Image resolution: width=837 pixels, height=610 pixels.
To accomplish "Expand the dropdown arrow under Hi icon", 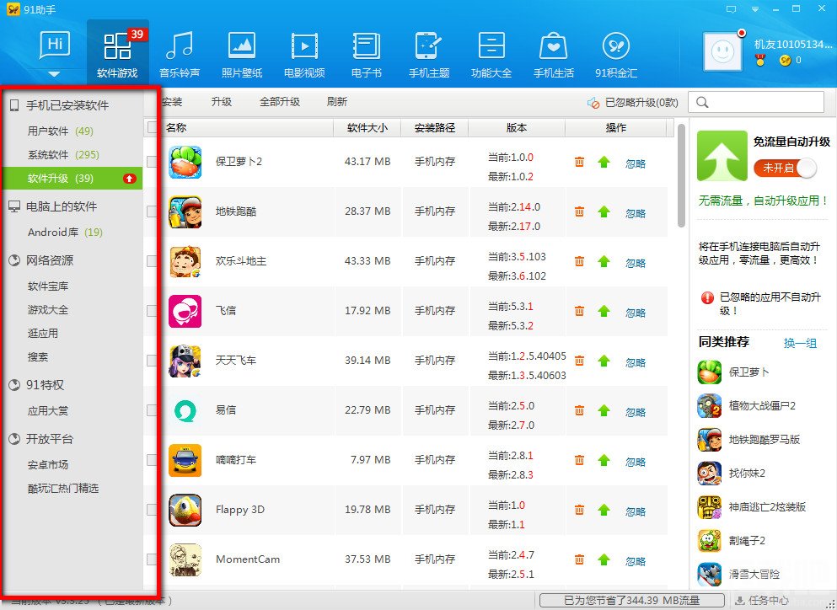I will pyautogui.click(x=55, y=73).
